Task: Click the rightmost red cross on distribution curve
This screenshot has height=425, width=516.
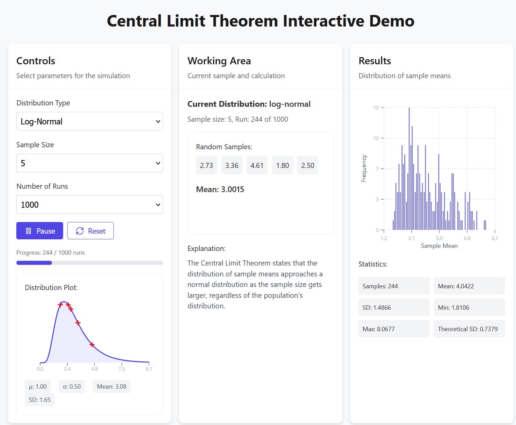Action: [x=92, y=345]
